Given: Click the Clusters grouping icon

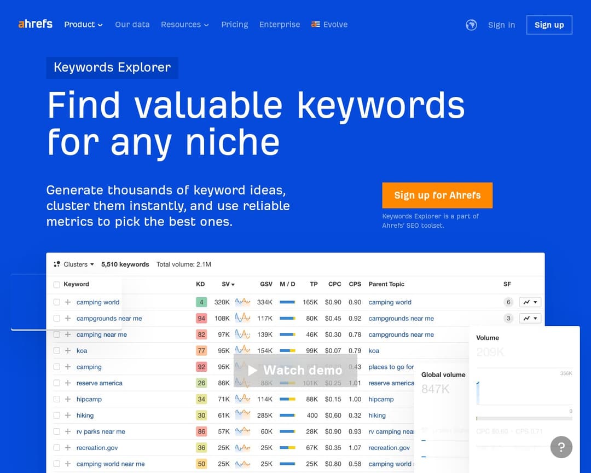Looking at the screenshot, I should tap(56, 264).
